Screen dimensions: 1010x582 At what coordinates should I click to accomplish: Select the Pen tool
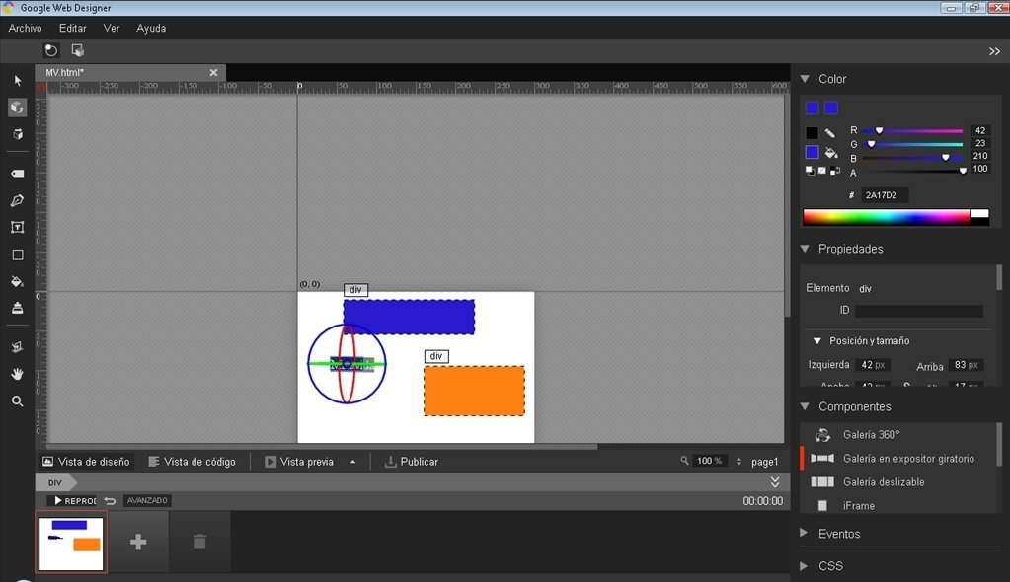click(x=18, y=200)
